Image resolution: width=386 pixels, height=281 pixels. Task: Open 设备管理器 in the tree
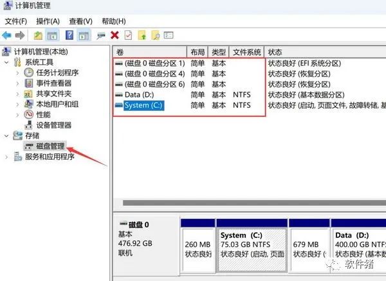pos(54,125)
